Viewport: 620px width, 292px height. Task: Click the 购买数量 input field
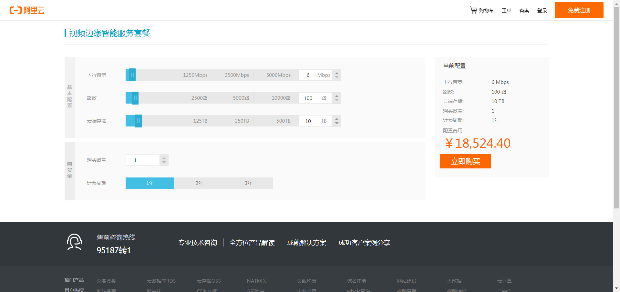coord(142,160)
